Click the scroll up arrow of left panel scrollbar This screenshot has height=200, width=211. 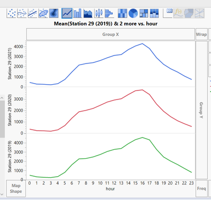(2, 97)
